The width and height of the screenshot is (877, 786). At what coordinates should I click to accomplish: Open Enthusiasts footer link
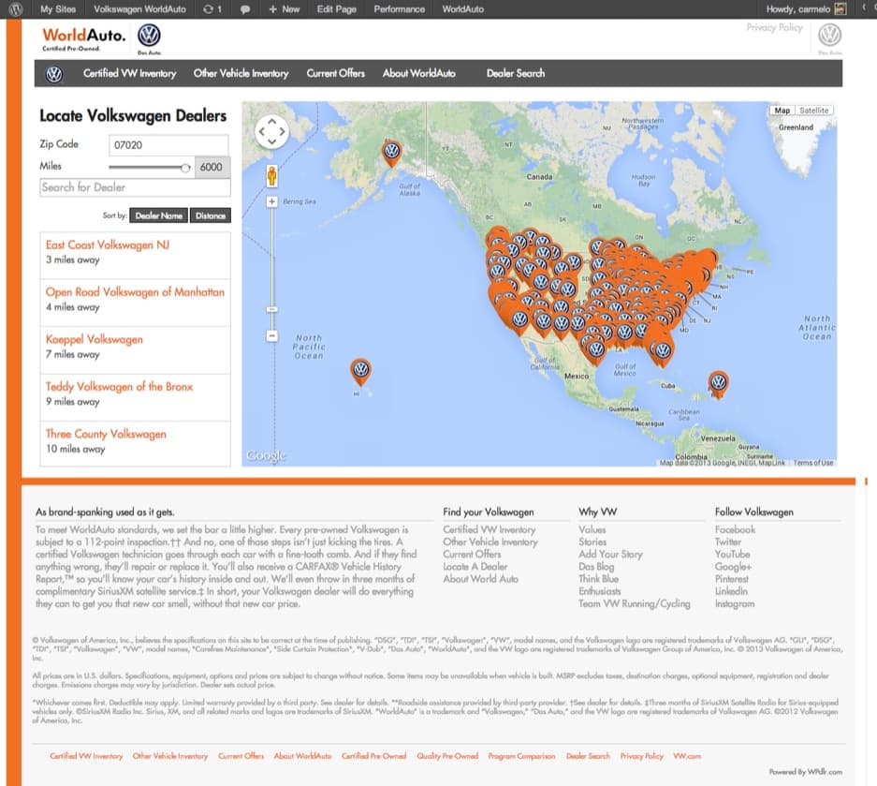[x=600, y=591]
